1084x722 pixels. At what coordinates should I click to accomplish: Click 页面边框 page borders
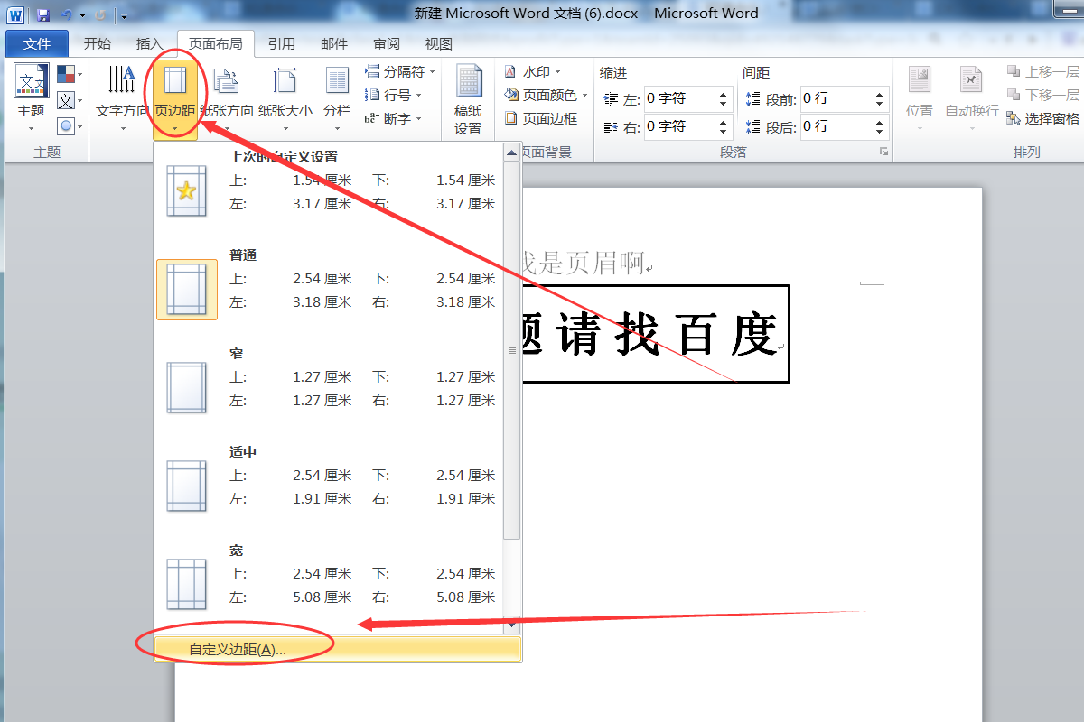(x=541, y=118)
